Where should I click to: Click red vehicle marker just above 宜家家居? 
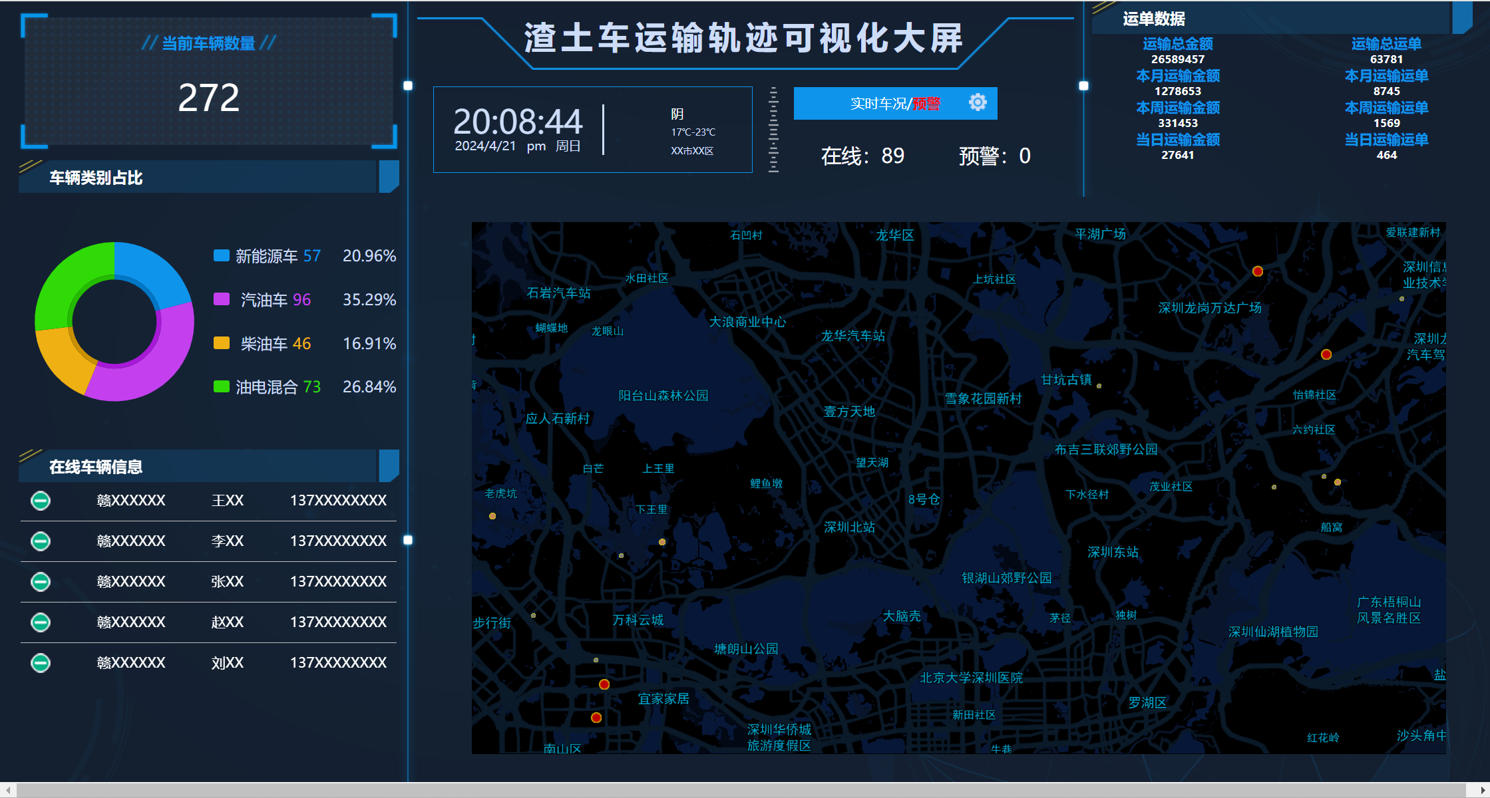604,684
